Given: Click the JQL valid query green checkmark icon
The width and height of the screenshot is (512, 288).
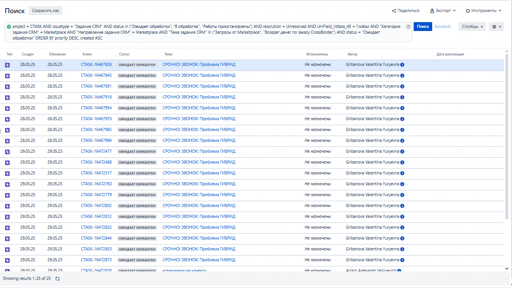Looking at the screenshot, I should [9, 27].
